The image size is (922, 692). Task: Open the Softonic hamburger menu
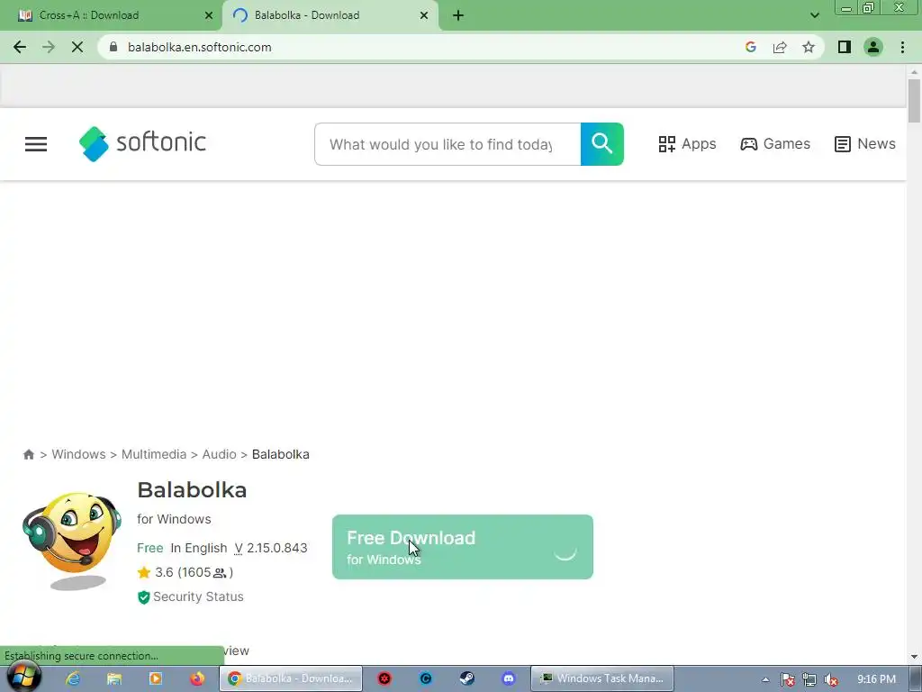coord(36,144)
